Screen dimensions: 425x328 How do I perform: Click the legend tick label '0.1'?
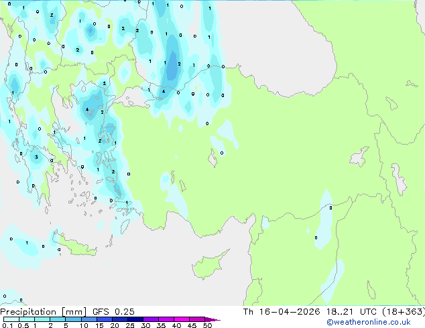[7, 325]
